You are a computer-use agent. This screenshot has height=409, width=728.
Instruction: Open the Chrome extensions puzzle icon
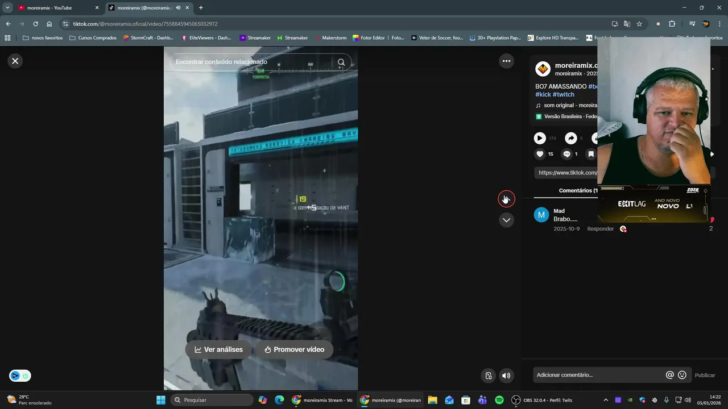click(x=672, y=24)
